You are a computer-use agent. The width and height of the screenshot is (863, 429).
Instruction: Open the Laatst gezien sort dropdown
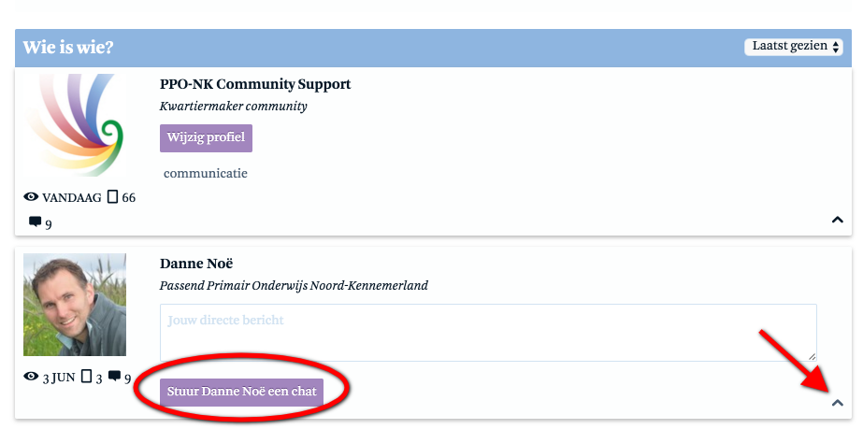coord(794,47)
